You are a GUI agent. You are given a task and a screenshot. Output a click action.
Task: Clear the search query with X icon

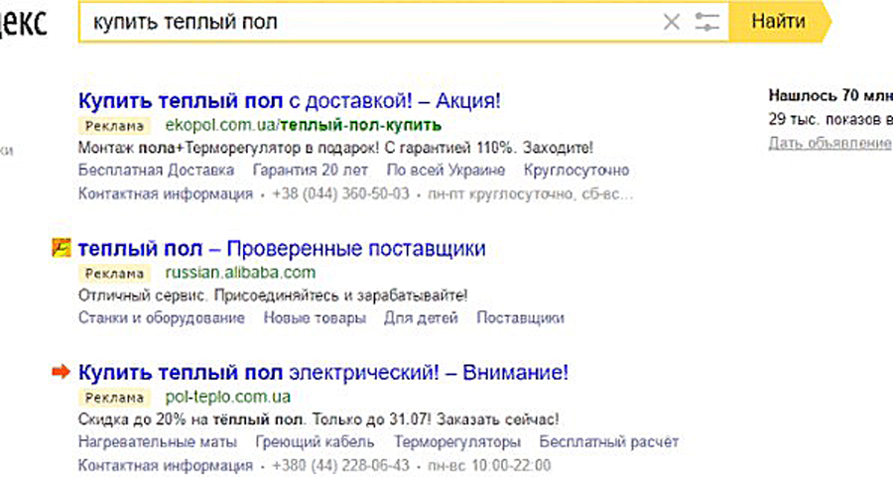coord(672,22)
